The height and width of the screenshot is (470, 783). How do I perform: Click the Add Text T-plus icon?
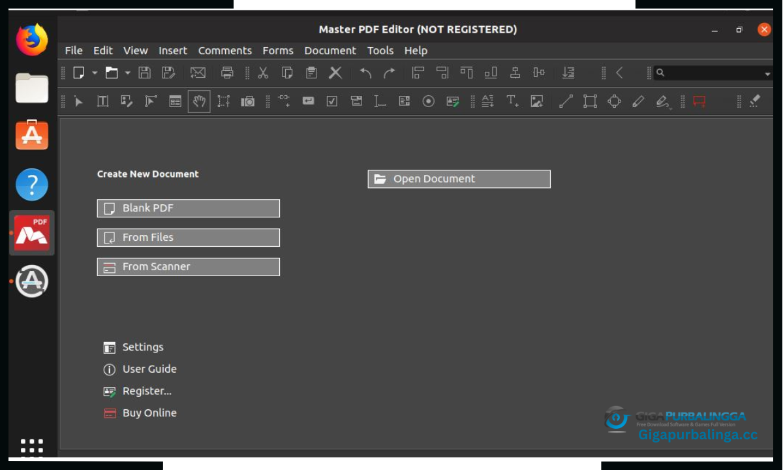(x=513, y=101)
